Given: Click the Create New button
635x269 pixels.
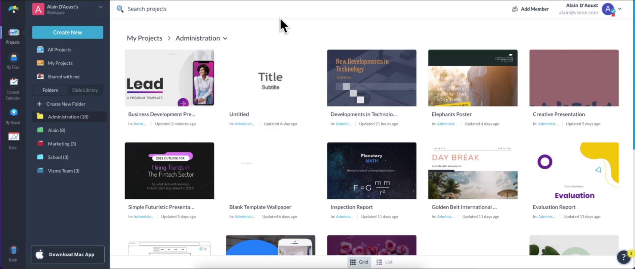Looking at the screenshot, I should [x=68, y=33].
